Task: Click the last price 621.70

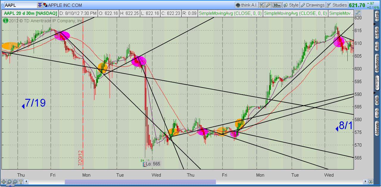Action: [357, 5]
